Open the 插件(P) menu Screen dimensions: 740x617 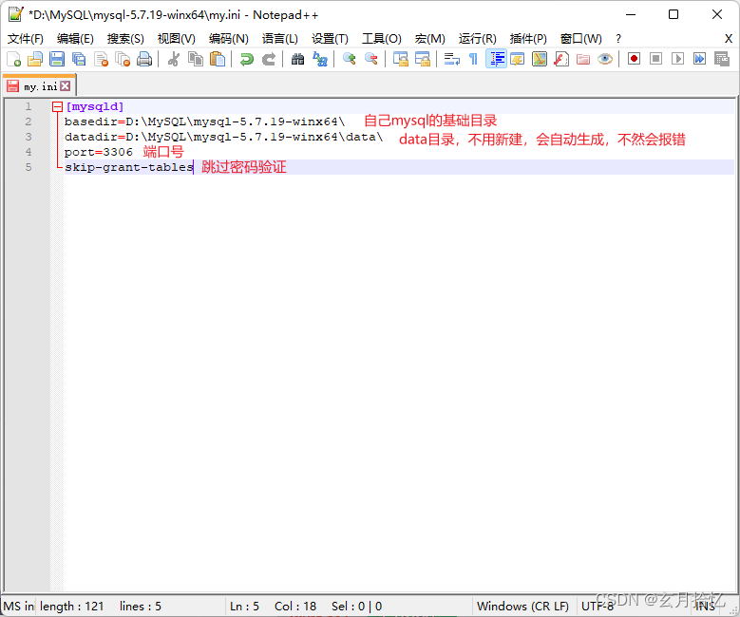tap(528, 39)
